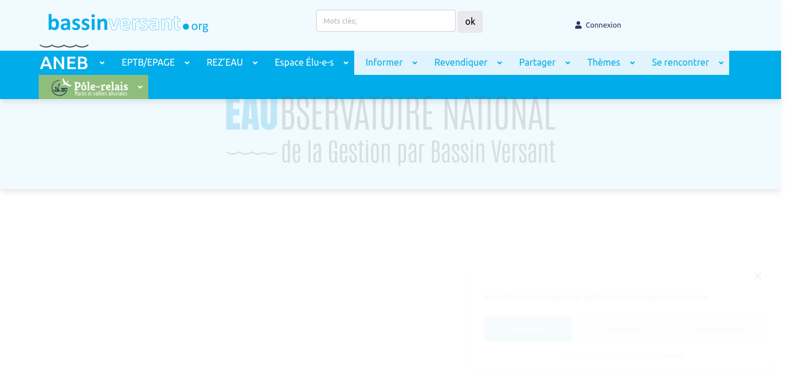The height and width of the screenshot is (375, 788).
Task: Close the cookie consent banner
Action: click(x=758, y=275)
